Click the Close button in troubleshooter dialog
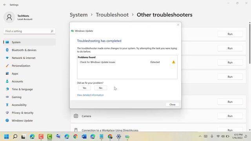 click(x=173, y=105)
